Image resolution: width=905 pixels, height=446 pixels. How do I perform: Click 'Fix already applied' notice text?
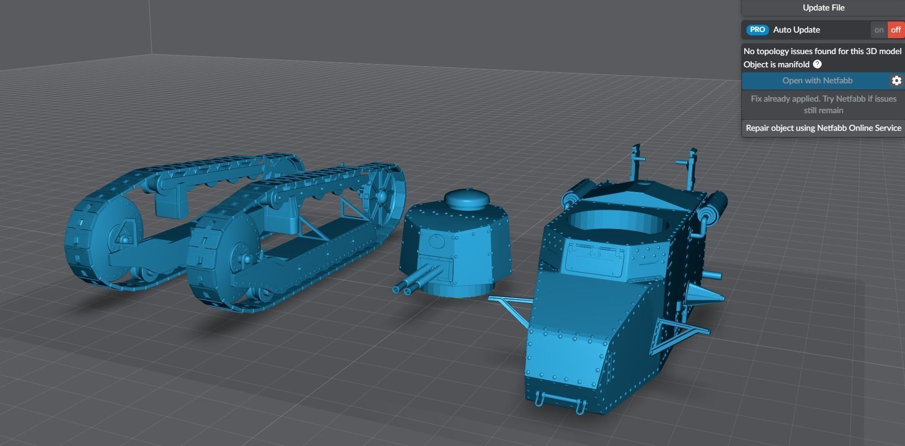(x=823, y=104)
